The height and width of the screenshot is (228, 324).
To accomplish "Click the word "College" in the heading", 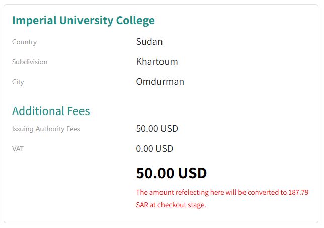I will click(135, 21).
